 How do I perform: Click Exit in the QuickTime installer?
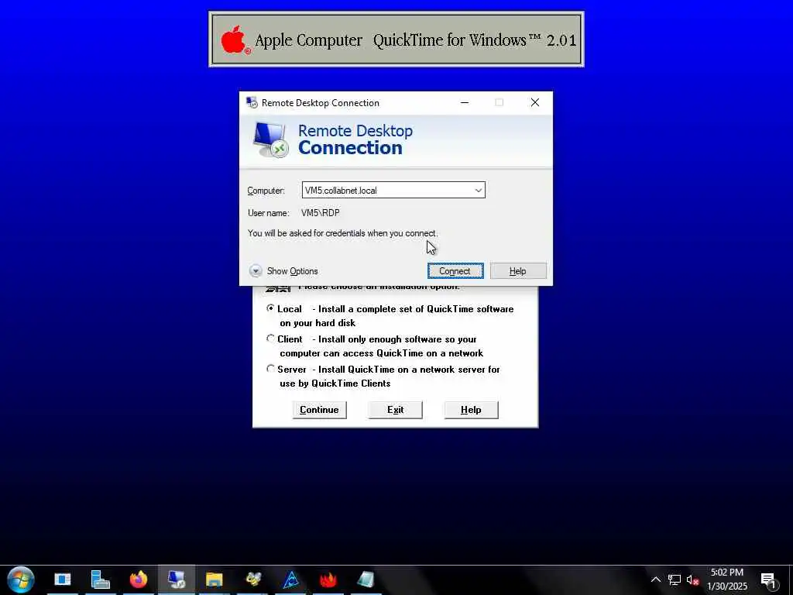395,410
